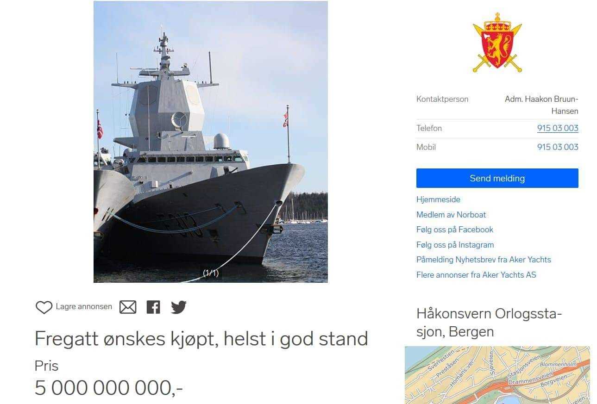Click the map showing Drammensveien
The image size is (597, 404).
[x=497, y=375]
